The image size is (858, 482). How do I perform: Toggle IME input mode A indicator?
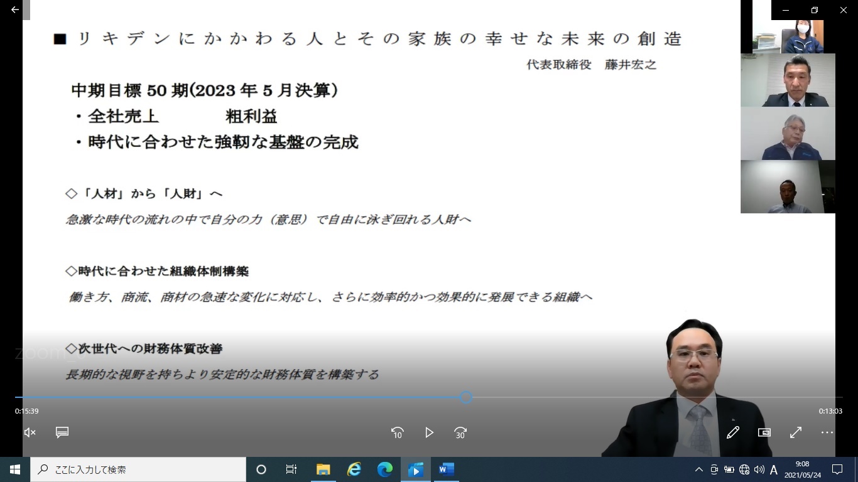(774, 469)
